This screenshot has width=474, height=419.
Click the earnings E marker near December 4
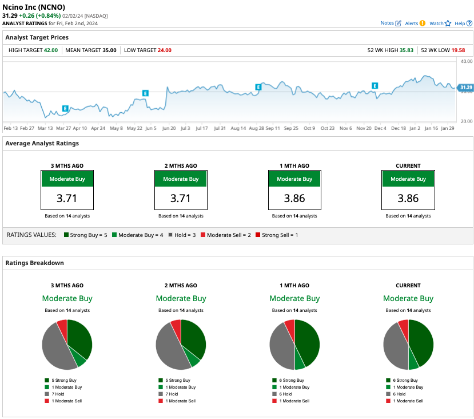point(374,85)
